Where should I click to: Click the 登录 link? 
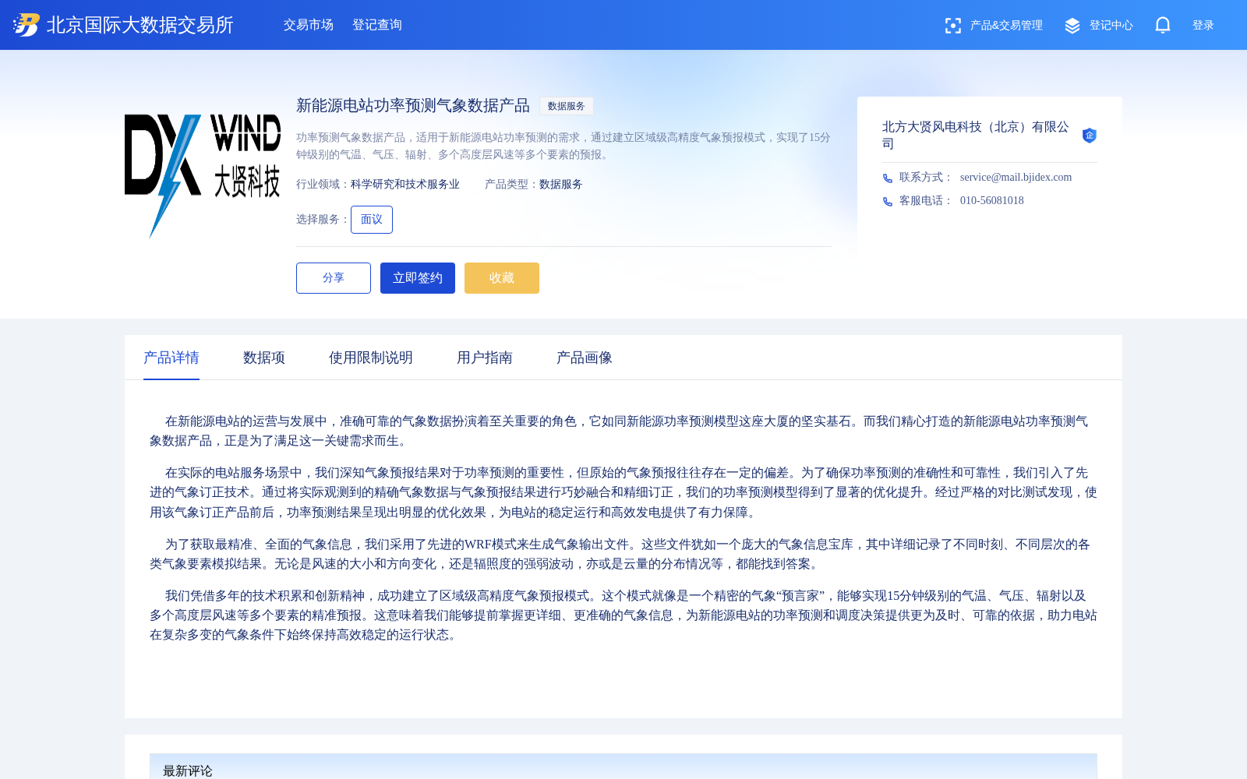(1203, 26)
